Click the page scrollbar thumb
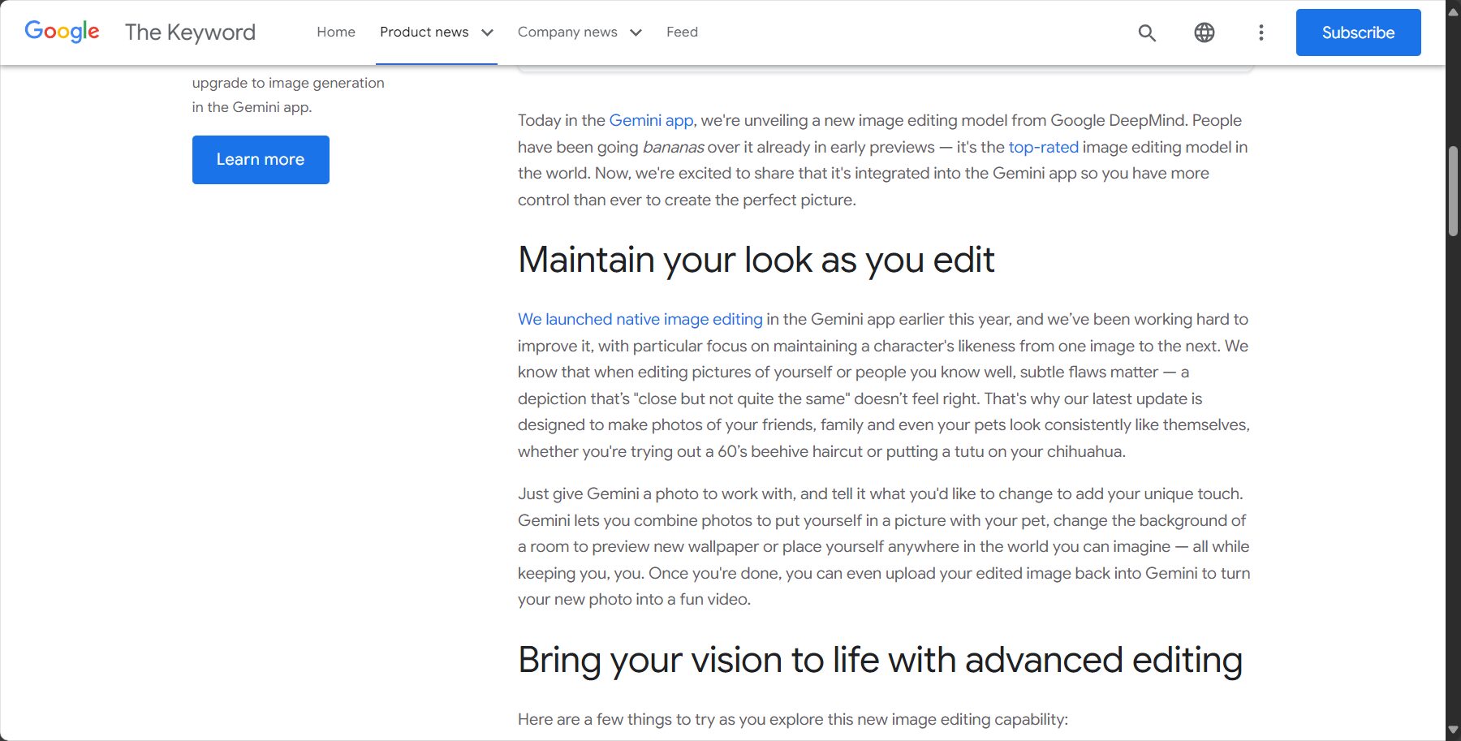Image resolution: width=1461 pixels, height=741 pixels. [x=1453, y=191]
